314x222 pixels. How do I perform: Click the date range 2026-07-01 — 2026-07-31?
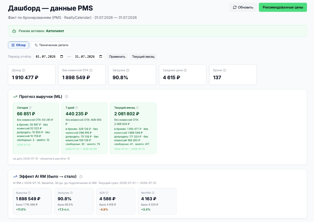pos(130,149)
